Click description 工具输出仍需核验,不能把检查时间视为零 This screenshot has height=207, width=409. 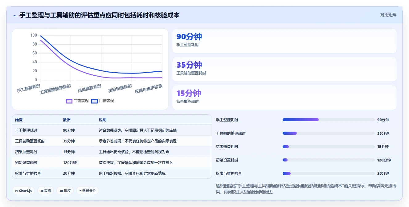click(x=134, y=152)
